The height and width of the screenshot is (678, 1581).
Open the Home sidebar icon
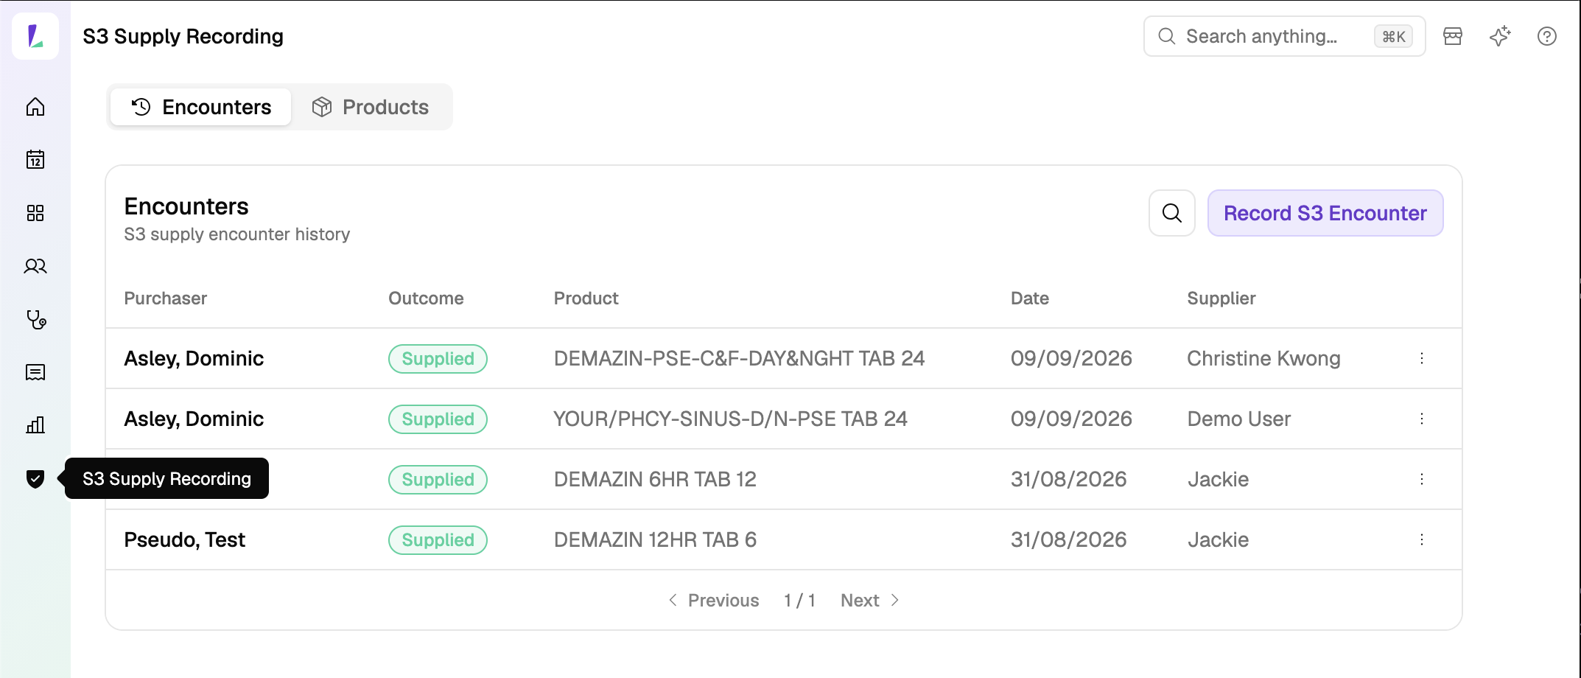35,107
